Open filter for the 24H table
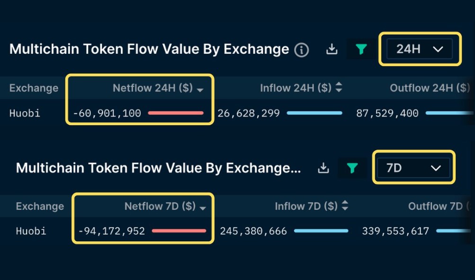 tap(361, 49)
